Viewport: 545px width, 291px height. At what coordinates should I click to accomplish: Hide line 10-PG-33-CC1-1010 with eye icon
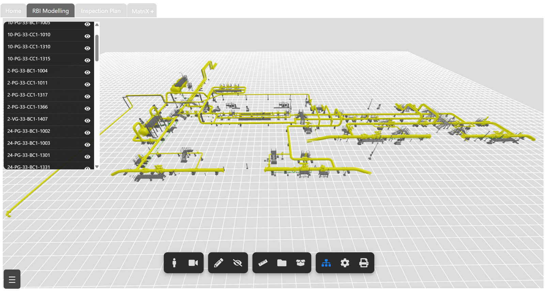88,36
